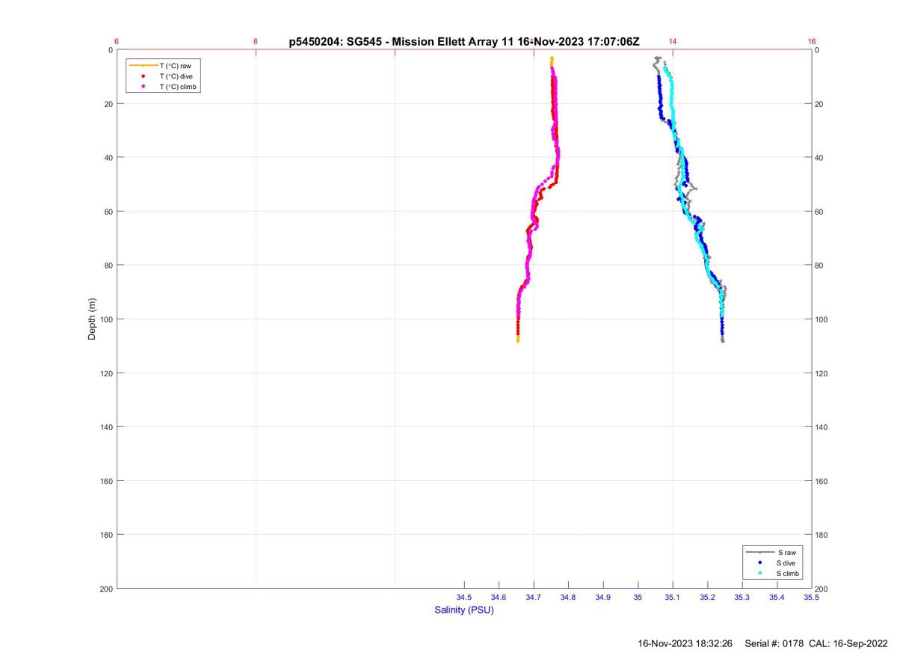Click salinity tick label 34.8

[568, 598]
